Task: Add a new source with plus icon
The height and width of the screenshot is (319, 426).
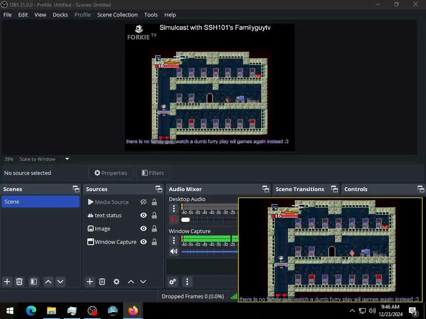Action: pyautogui.click(x=90, y=282)
